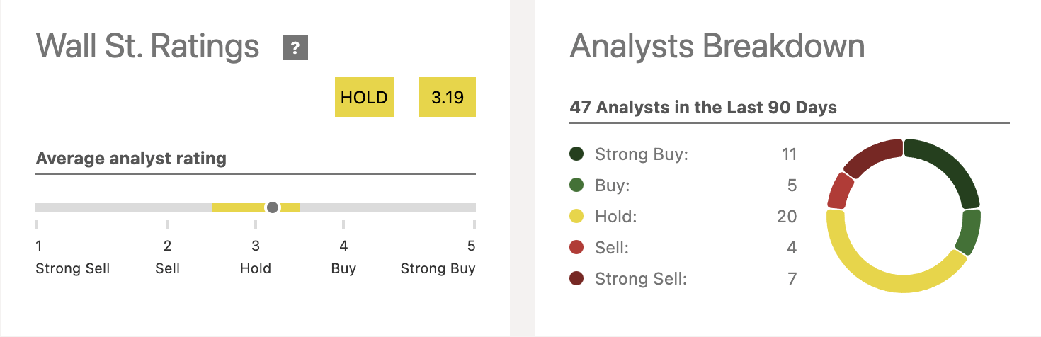Screen dimensions: 1041x337
Task: Click the Strong Sell label under scale
Action: coord(73,269)
